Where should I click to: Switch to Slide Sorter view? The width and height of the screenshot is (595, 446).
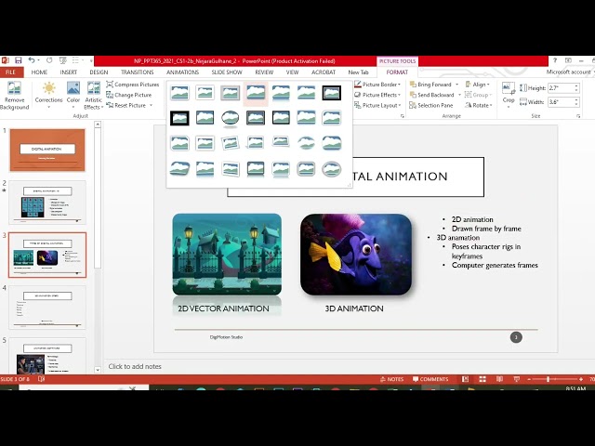(483, 379)
